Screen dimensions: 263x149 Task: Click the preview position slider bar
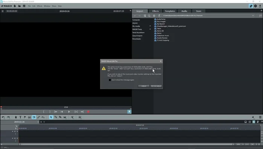coord(66,109)
